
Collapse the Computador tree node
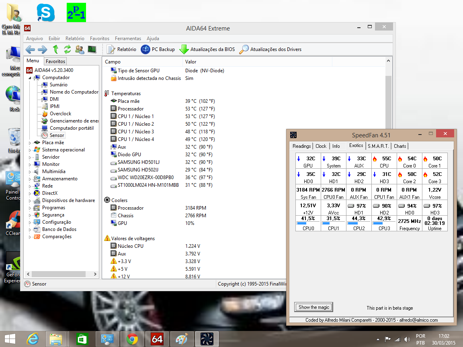pyautogui.click(x=30, y=78)
